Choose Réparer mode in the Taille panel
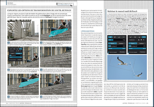 click(112, 43)
